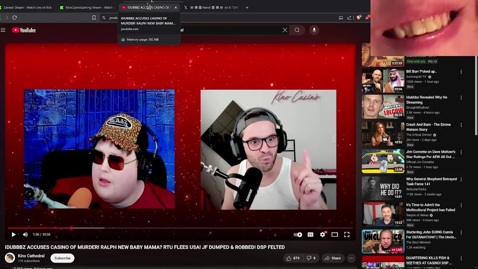The image size is (478, 269).
Task: Open Jim Cornette on Dave Meltzer's title
Action: [431, 154]
